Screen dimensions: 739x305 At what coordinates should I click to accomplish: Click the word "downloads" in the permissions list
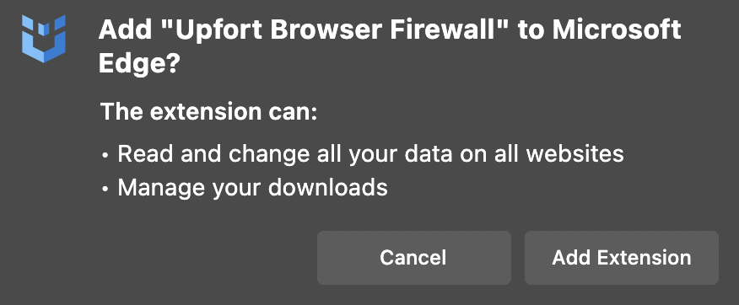pos(328,187)
